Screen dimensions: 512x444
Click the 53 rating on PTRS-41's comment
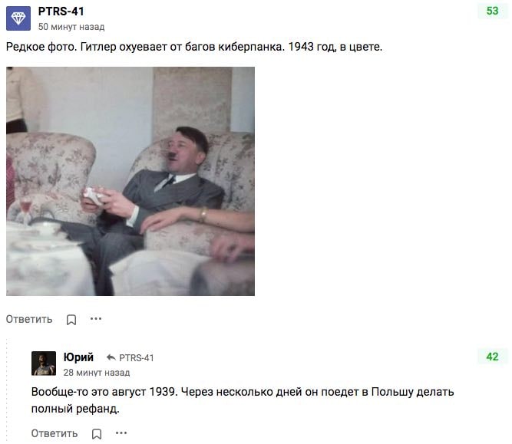tap(492, 11)
